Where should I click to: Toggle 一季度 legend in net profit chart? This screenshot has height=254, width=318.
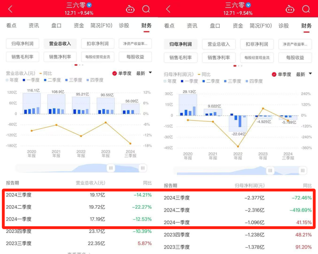click(x=189, y=81)
